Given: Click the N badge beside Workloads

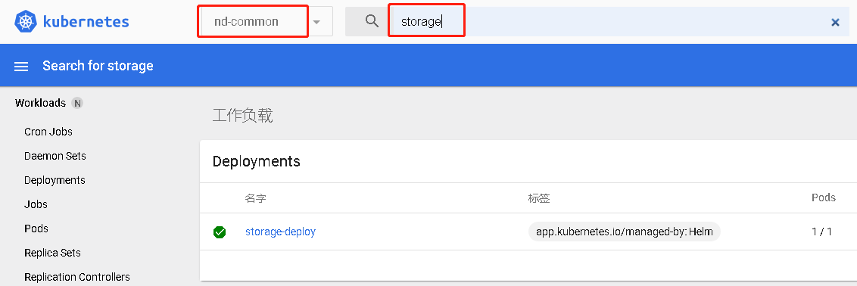Looking at the screenshot, I should pyautogui.click(x=78, y=103).
